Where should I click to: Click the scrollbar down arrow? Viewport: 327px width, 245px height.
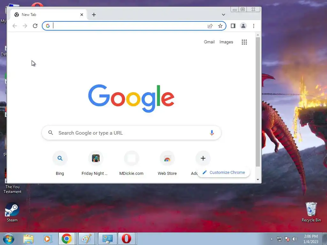coord(258,180)
